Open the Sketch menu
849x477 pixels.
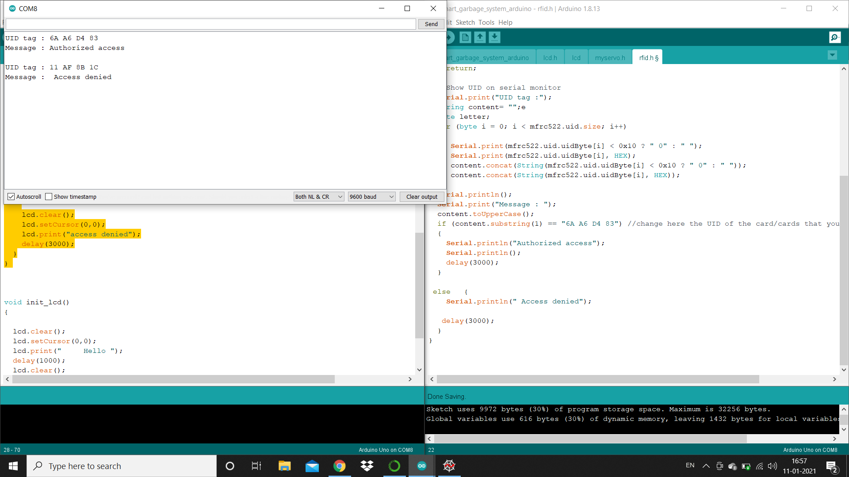pos(465,23)
